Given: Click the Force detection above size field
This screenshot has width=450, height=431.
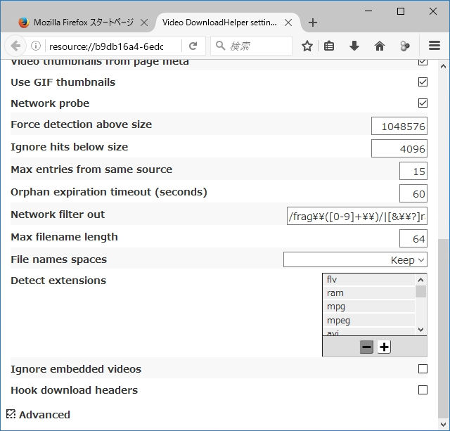Looking at the screenshot, I should [399, 126].
